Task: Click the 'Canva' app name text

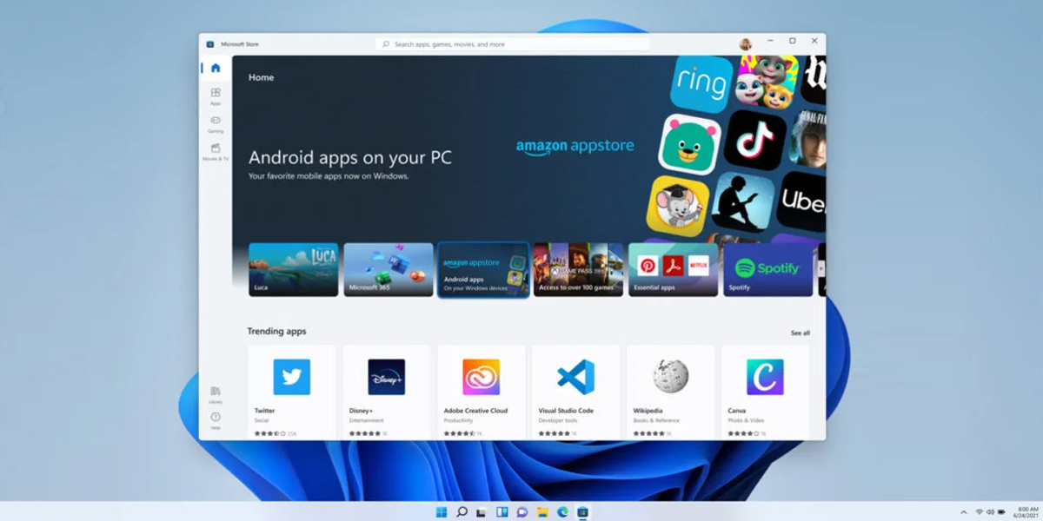Action: click(736, 411)
